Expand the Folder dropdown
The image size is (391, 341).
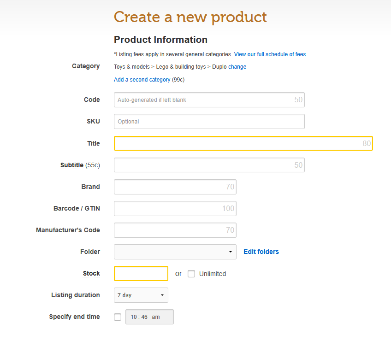click(x=175, y=252)
